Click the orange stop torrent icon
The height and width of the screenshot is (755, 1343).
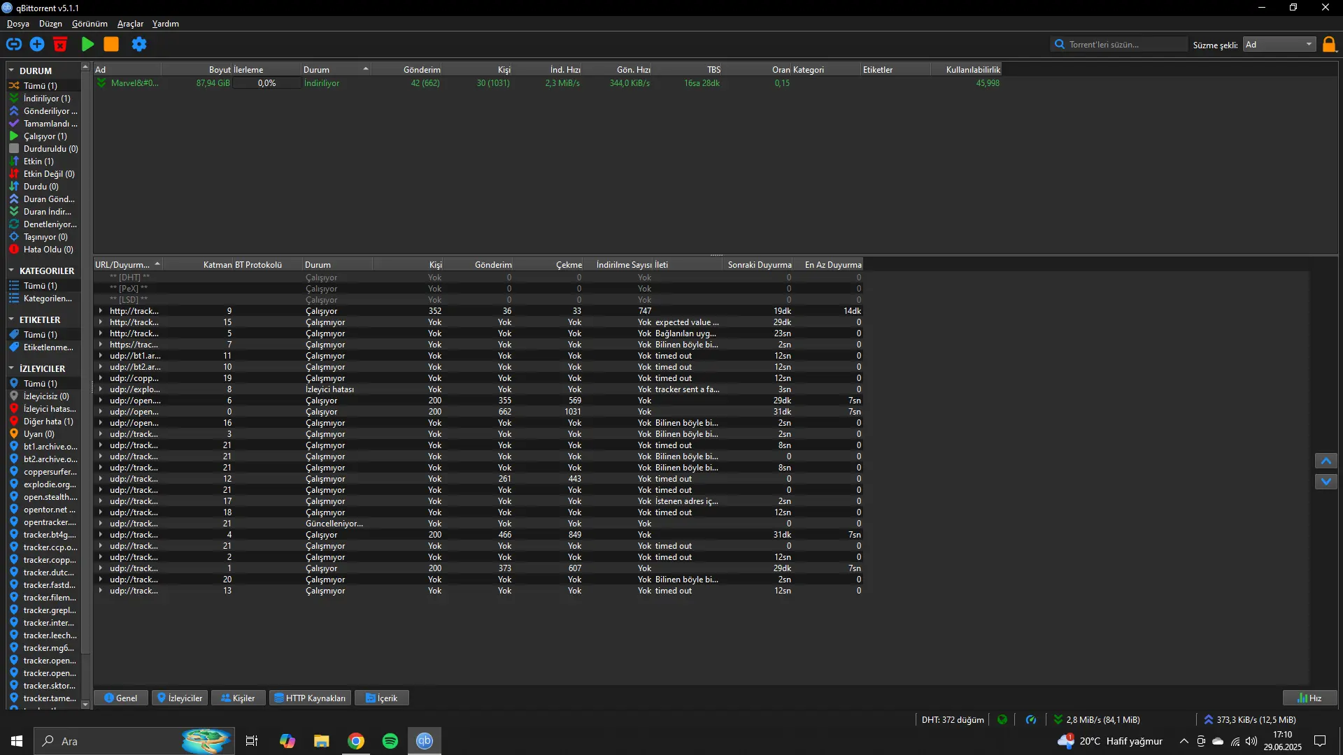[x=111, y=44]
